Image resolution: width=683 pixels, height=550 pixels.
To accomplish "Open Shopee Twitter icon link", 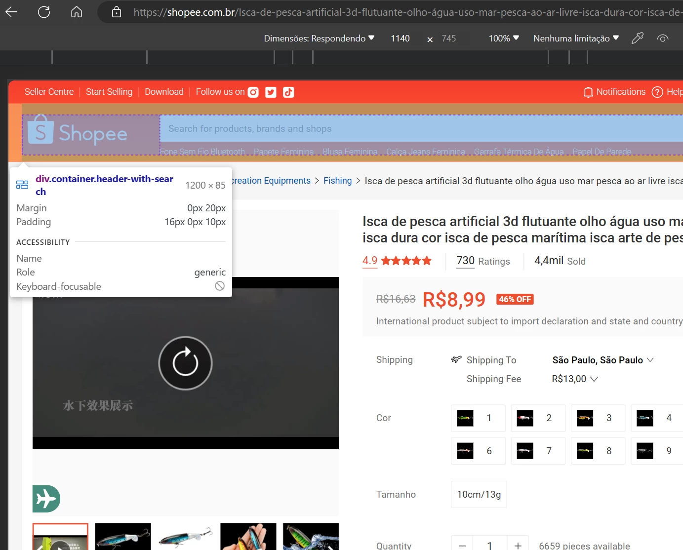I will point(271,92).
